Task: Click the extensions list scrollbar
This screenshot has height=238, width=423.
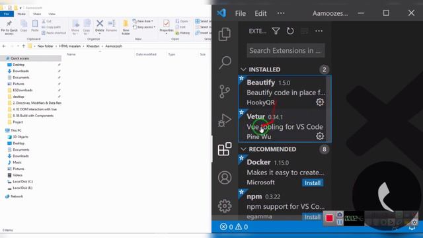Action: point(328,108)
